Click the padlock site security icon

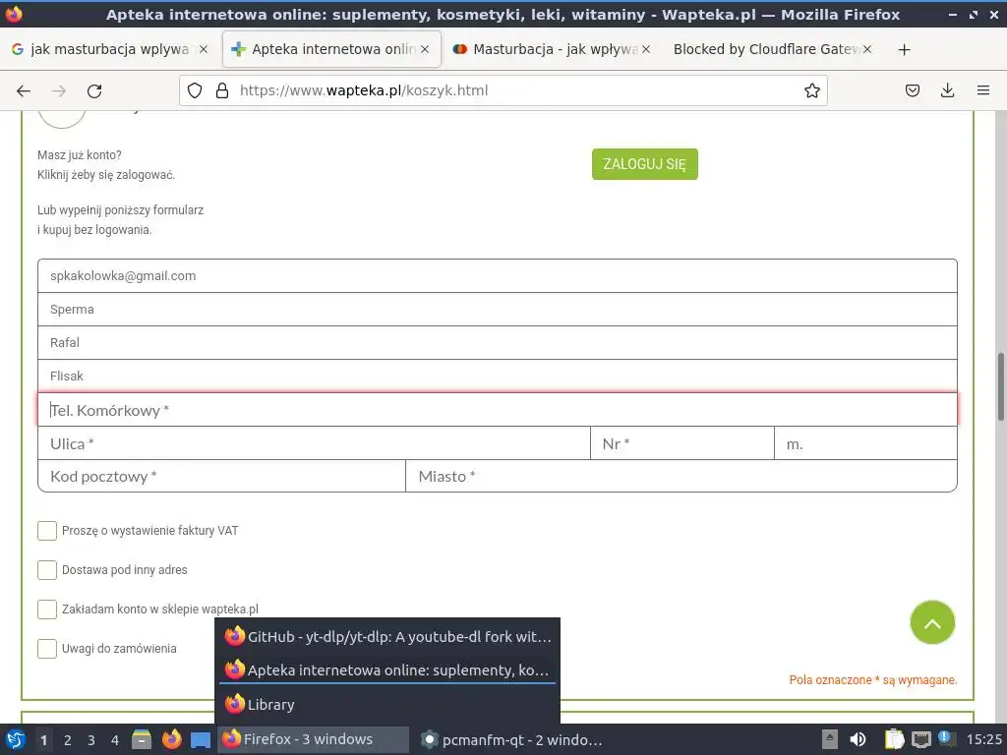[222, 90]
